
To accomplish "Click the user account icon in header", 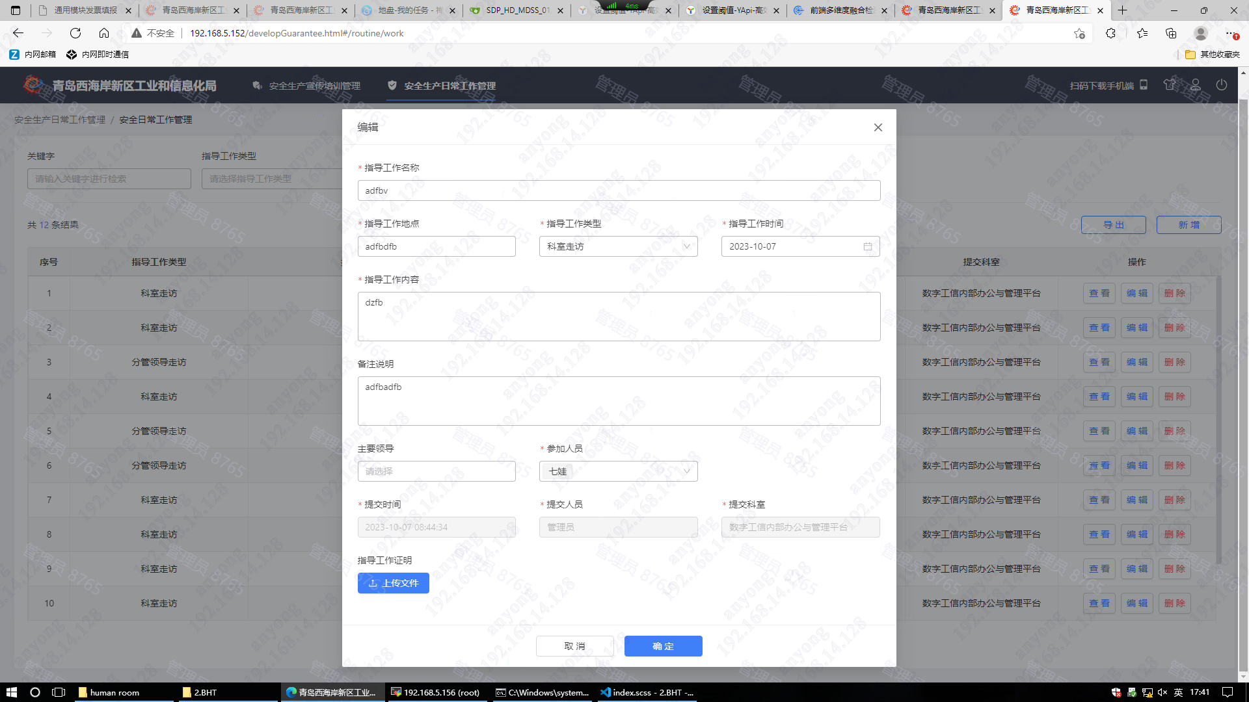I will point(1196,85).
